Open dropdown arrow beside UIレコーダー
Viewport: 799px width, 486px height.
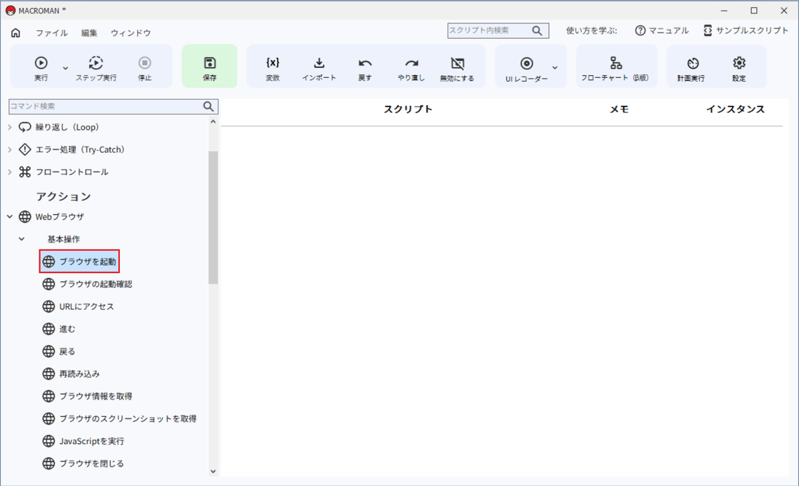pyautogui.click(x=555, y=68)
